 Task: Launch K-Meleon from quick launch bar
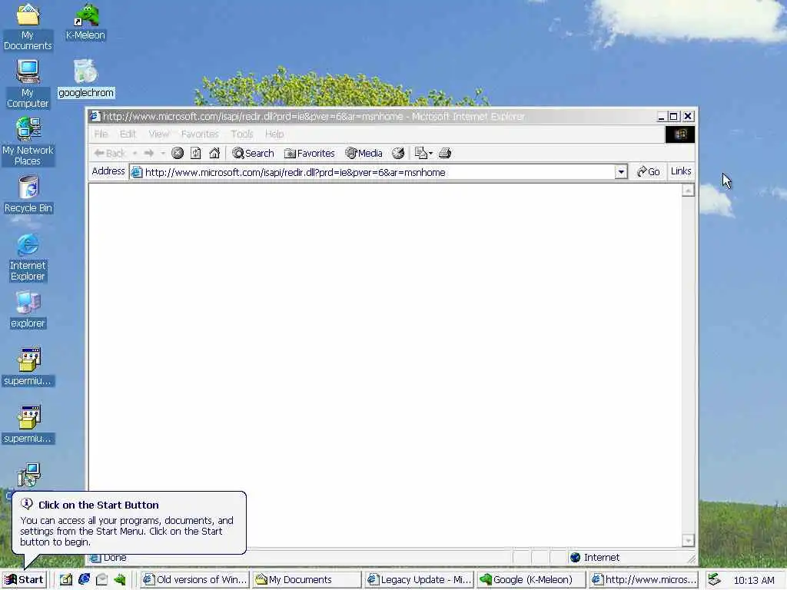[120, 579]
